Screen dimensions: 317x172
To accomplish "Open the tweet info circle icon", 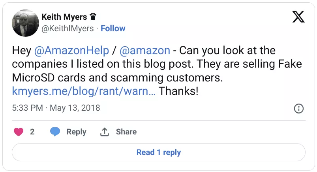I will pyautogui.click(x=299, y=108).
